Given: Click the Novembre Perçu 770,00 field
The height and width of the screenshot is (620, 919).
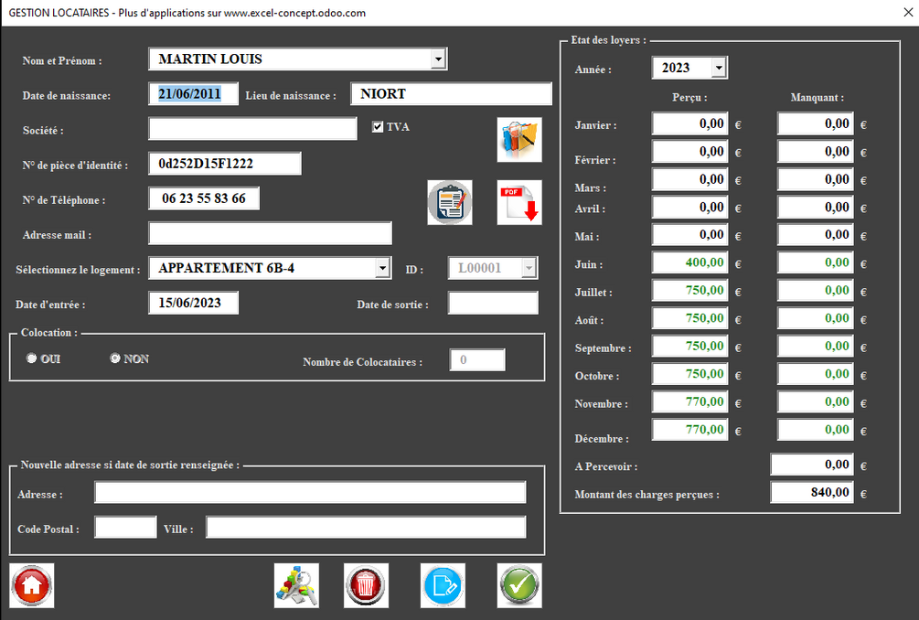Looking at the screenshot, I should (689, 402).
